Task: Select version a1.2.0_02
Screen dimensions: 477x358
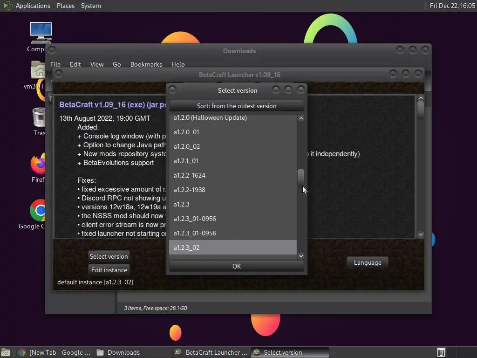Action: [233, 146]
